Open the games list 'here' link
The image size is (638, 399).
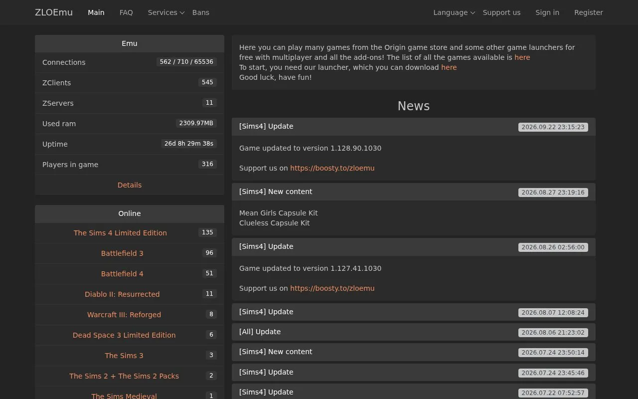coord(522,57)
